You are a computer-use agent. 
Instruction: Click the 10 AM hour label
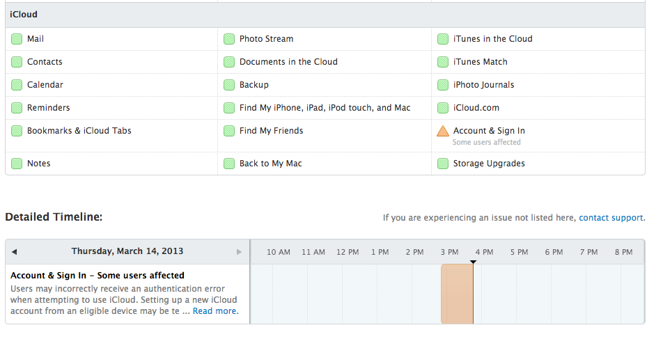[x=279, y=253]
